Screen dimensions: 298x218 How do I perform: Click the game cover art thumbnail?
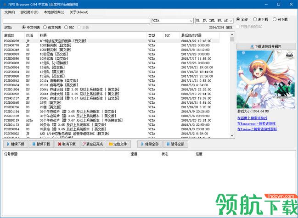pyautogui.click(x=266, y=79)
